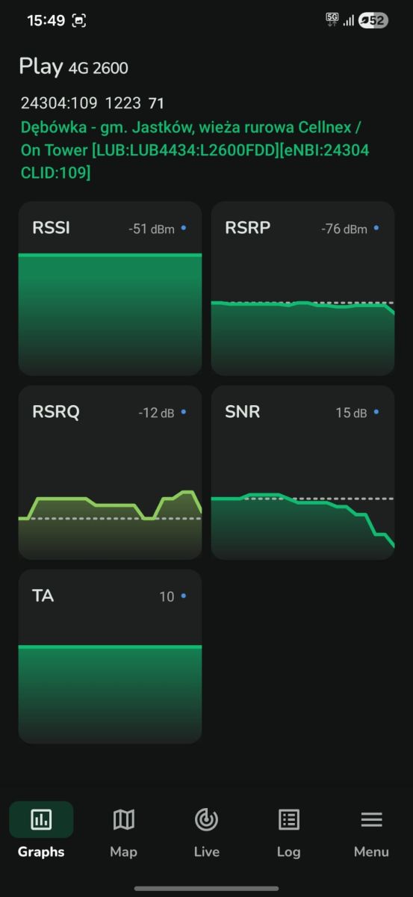Tap blue dot beside RSSI -51 dBm

coord(184,228)
